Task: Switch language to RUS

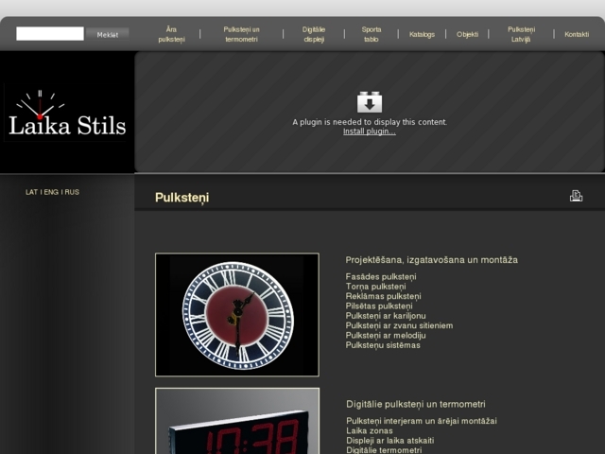Action: coord(72,192)
